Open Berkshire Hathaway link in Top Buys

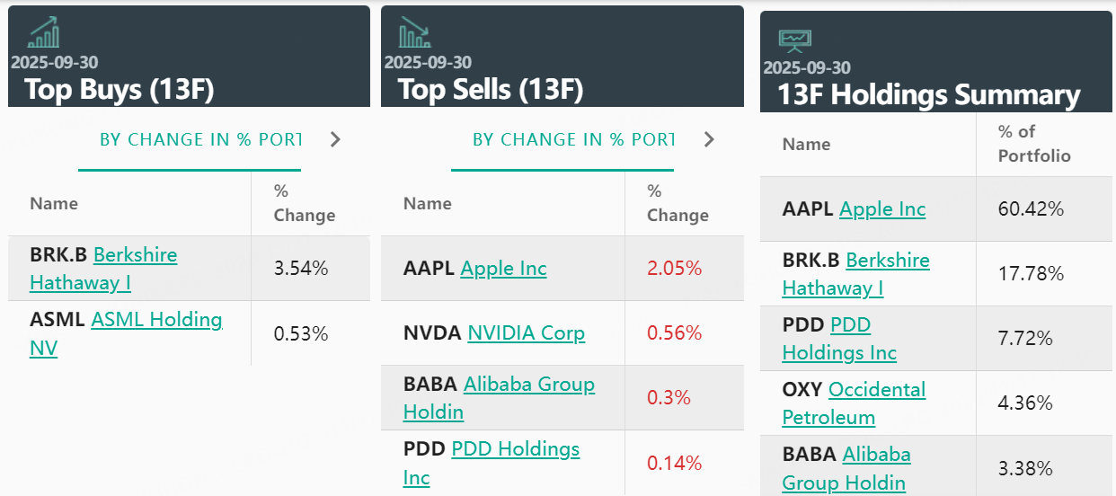click(135, 255)
